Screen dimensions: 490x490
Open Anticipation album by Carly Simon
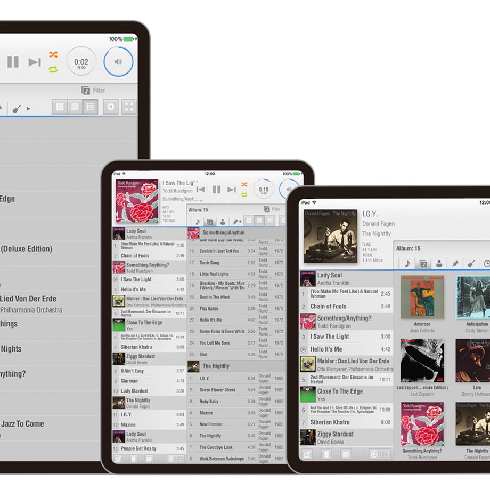[473, 297]
